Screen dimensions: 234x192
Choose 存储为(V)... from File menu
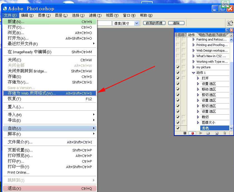tap(50, 82)
